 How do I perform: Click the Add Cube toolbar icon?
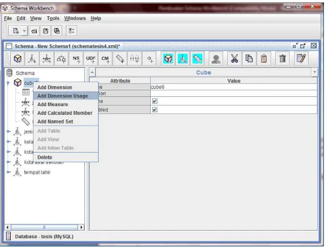tap(18, 59)
